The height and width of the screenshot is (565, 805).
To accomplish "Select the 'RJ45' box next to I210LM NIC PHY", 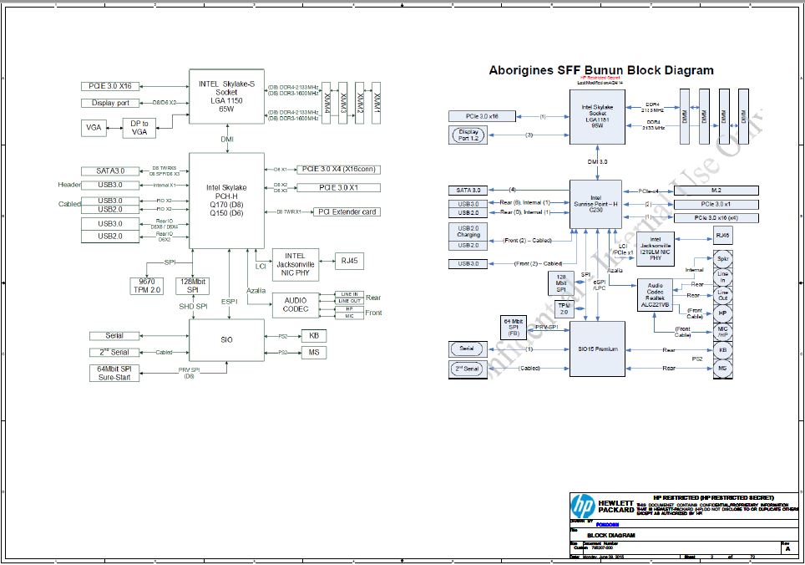I will 722,236.
